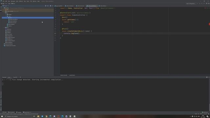Open the Navigate menu

click(x=13, y=1)
